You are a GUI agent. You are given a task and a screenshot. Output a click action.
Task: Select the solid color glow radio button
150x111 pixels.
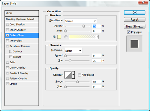tap(54, 37)
